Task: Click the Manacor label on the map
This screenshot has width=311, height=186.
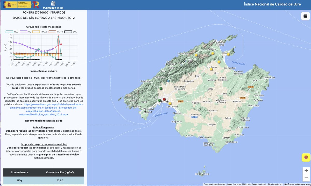Action: [x=237, y=101]
